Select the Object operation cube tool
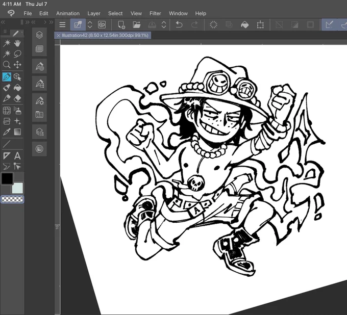The width and height of the screenshot is (347, 315). pos(17,77)
